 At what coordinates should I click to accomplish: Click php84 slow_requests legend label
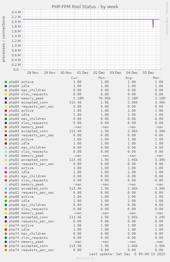[x=28, y=94]
